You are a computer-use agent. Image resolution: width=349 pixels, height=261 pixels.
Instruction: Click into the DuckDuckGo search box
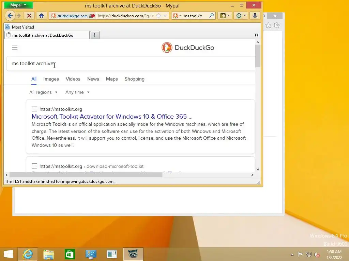131,64
